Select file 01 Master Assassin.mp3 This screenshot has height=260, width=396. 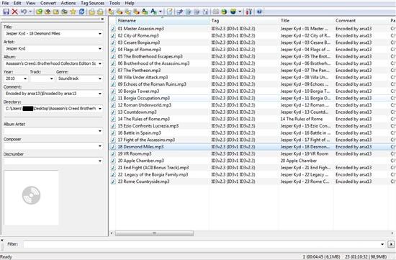click(141, 29)
